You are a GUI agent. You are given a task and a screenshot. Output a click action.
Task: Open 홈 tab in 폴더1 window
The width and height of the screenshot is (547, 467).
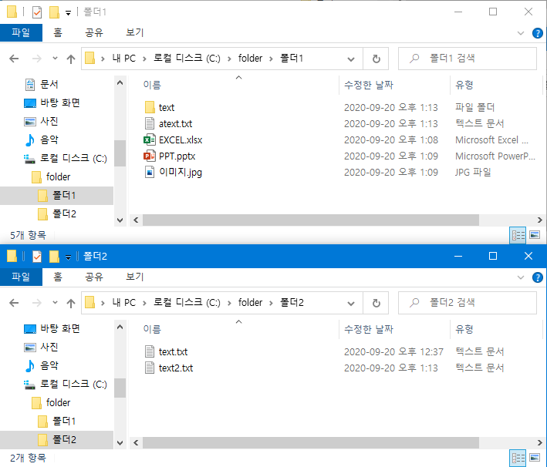(x=58, y=33)
